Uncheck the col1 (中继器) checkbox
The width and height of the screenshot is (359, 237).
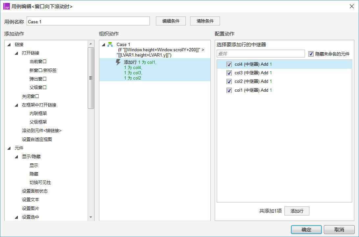pos(229,90)
